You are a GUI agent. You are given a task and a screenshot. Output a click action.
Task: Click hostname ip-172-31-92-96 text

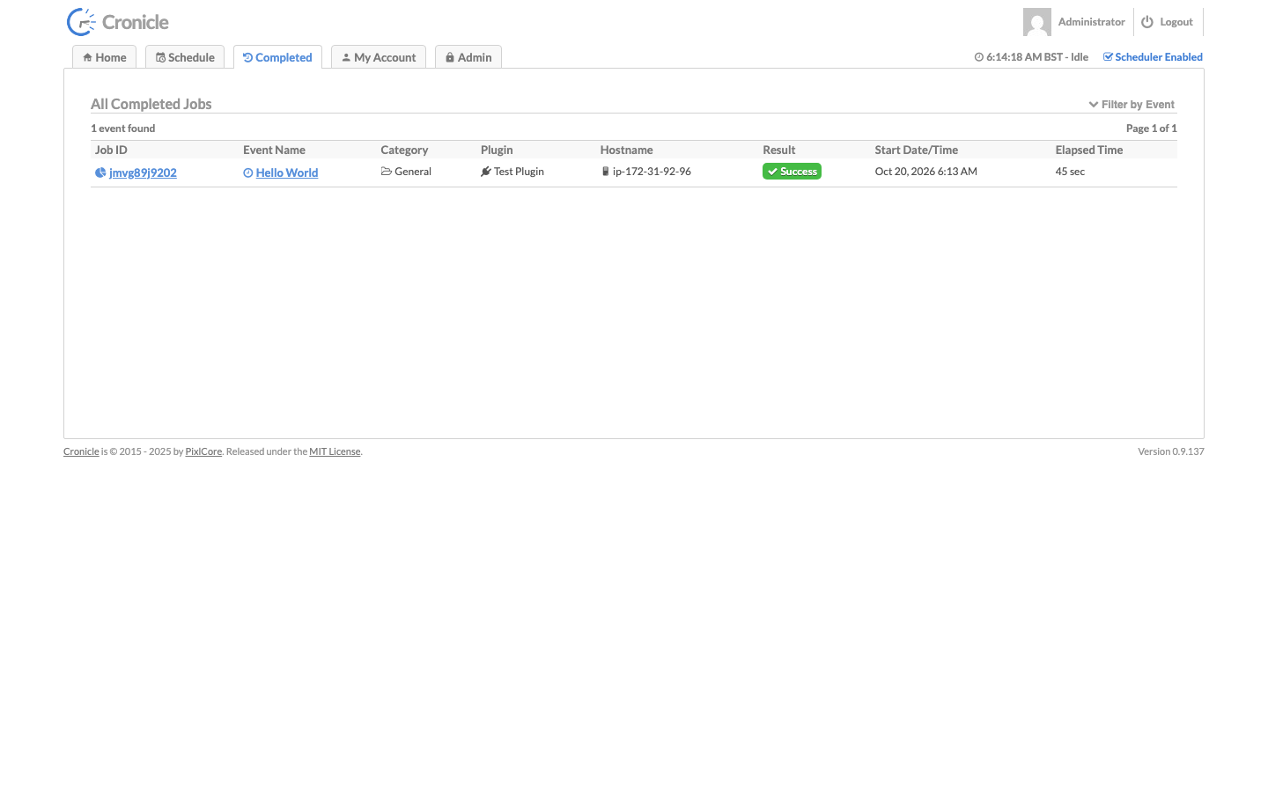pos(652,172)
